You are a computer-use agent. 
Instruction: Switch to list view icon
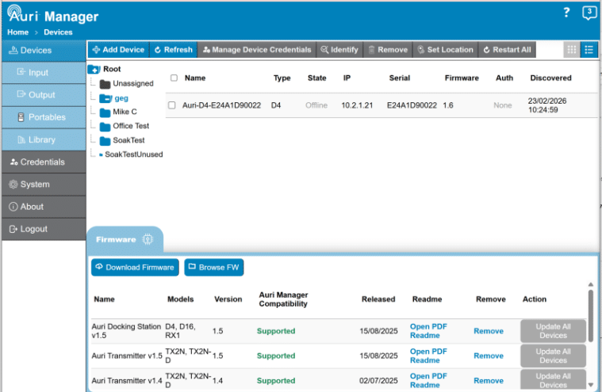(589, 50)
